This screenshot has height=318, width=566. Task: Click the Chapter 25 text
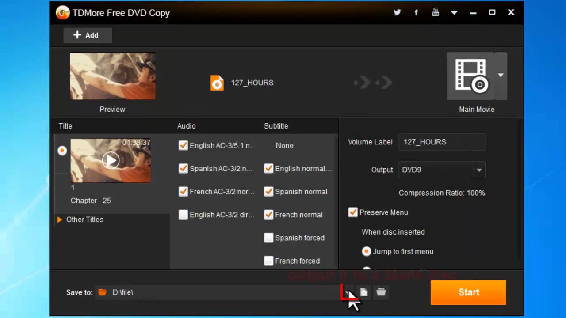point(91,201)
